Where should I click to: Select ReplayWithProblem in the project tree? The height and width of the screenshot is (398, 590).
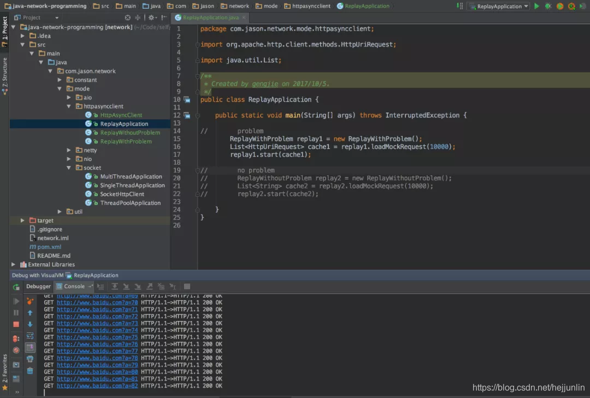[x=126, y=141]
